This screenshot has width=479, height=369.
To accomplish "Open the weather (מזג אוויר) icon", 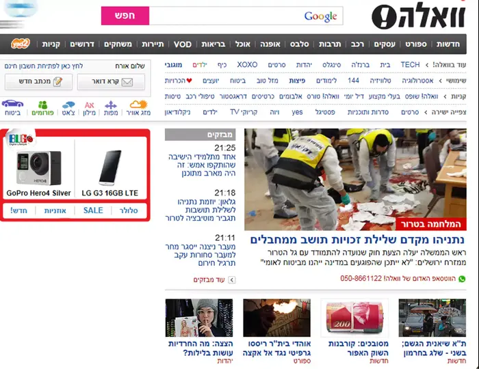I will (138, 108).
